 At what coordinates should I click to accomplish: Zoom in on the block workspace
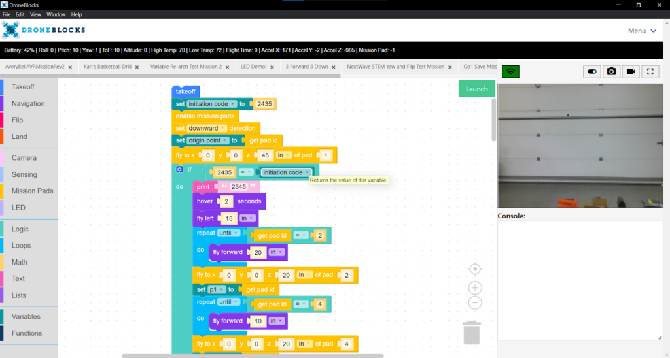476,287
